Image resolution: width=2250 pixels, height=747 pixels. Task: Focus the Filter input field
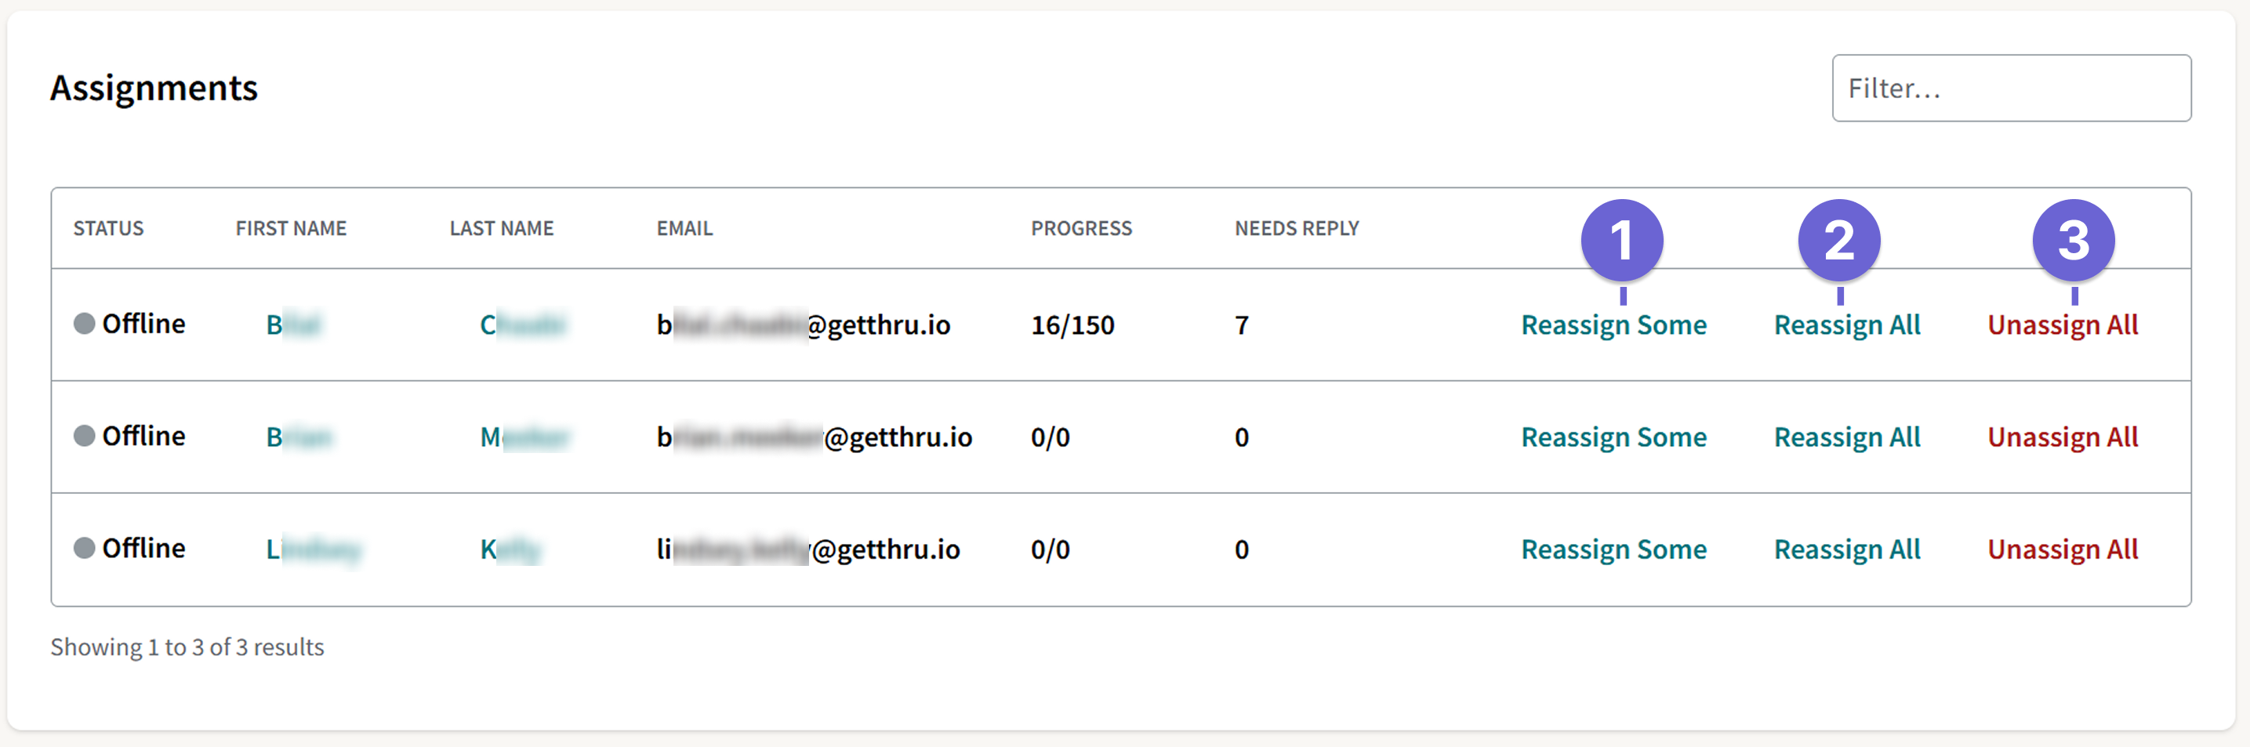(2011, 89)
